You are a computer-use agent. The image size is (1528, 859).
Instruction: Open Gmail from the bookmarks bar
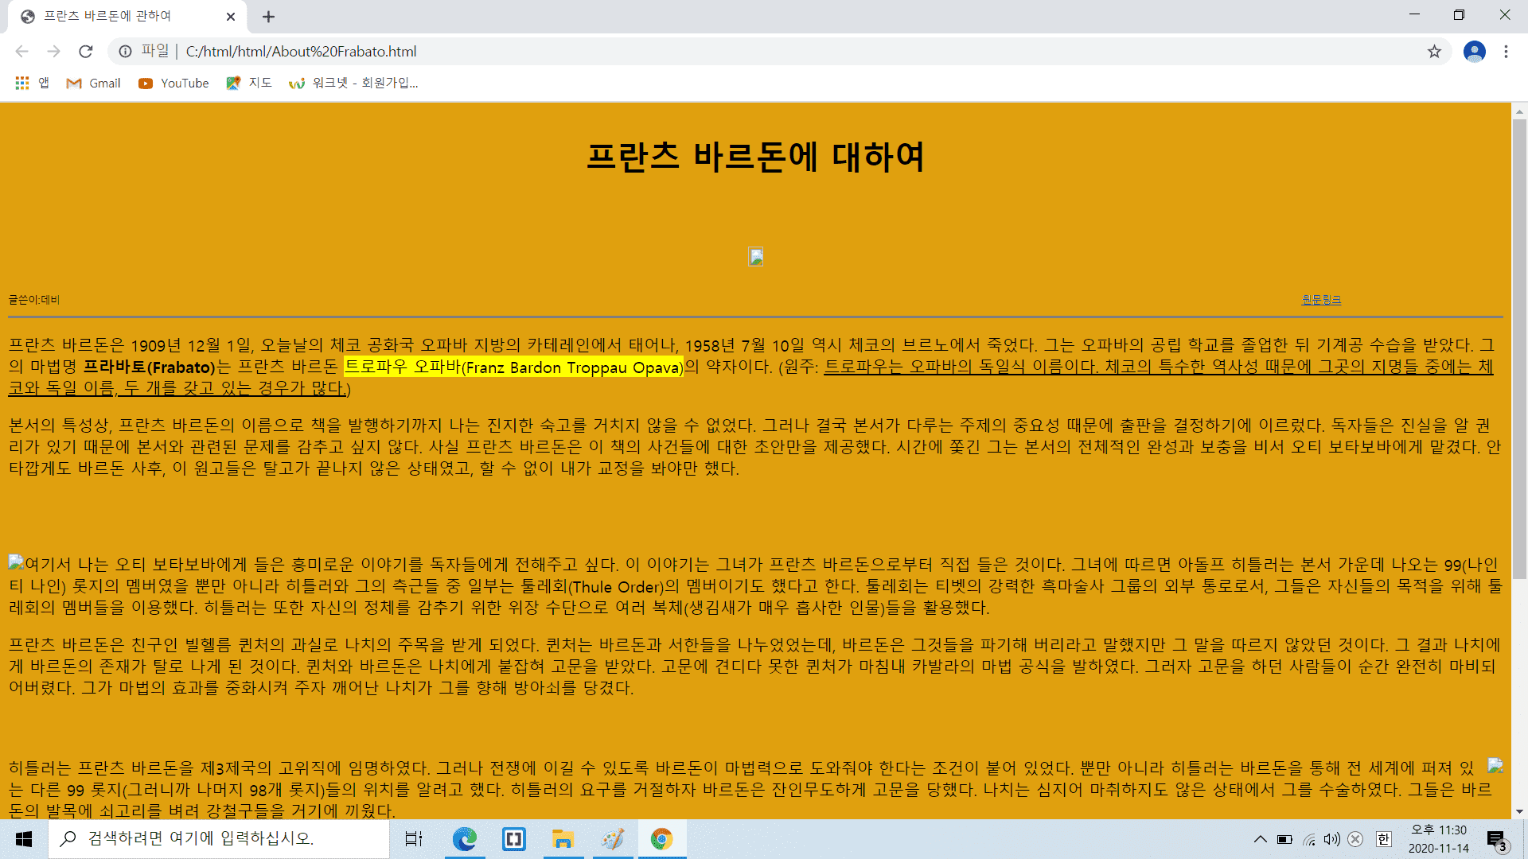coord(92,83)
